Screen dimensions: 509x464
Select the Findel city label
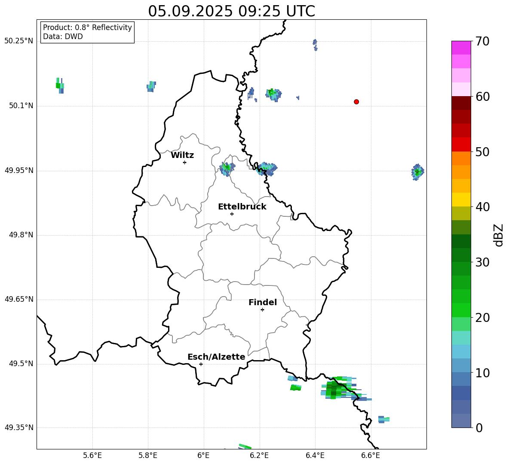point(263,303)
